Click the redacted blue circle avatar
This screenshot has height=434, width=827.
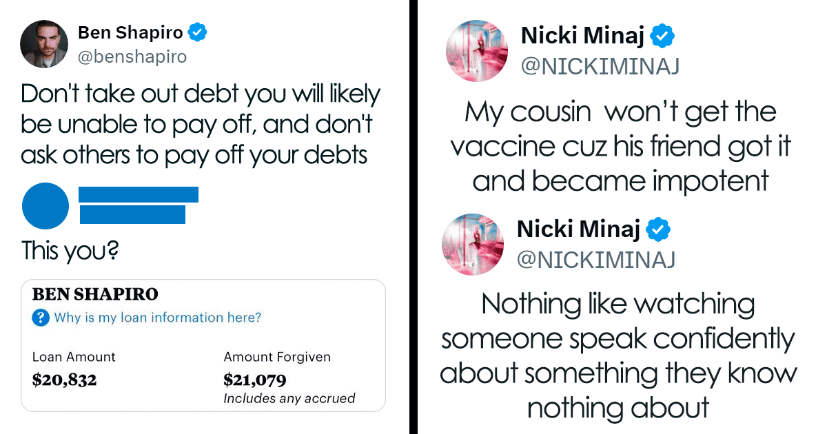point(45,206)
